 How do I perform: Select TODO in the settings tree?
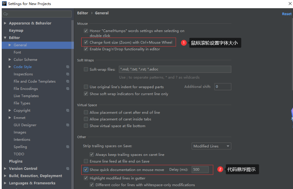point(19,154)
